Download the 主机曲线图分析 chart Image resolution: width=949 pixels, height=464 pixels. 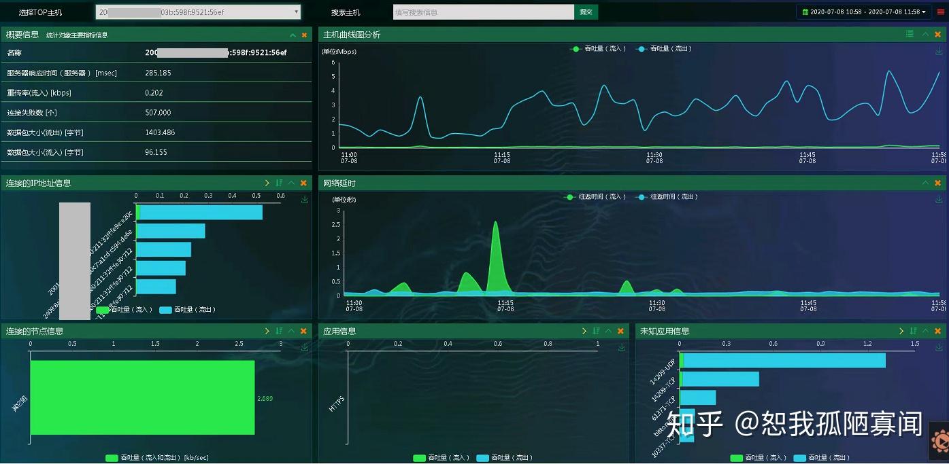(x=939, y=51)
